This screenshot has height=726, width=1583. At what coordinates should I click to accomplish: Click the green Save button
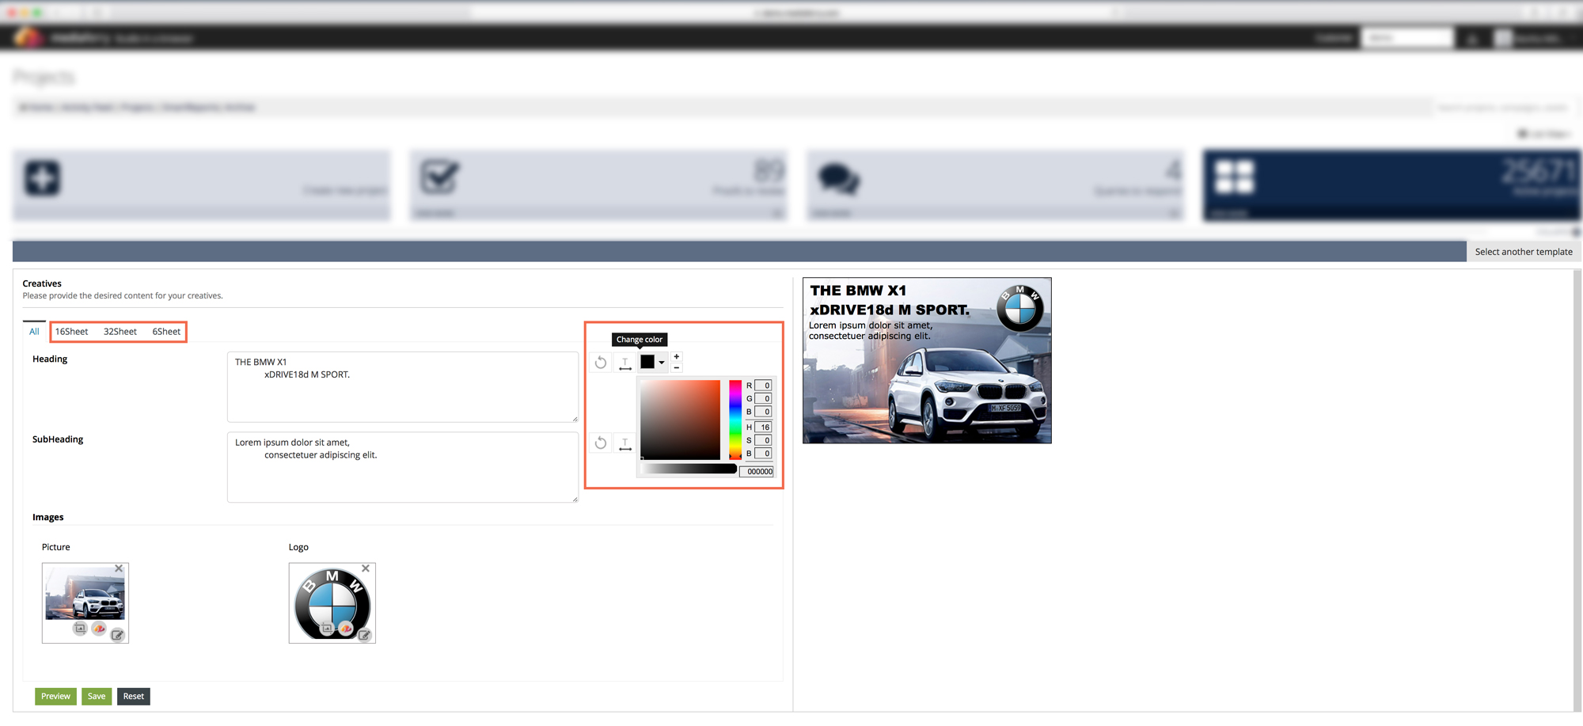click(x=97, y=697)
